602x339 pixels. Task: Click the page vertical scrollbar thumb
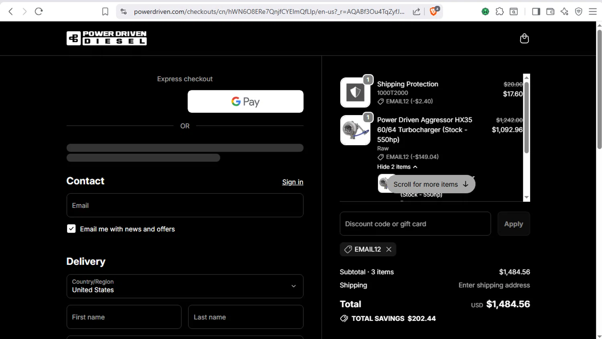599,89
